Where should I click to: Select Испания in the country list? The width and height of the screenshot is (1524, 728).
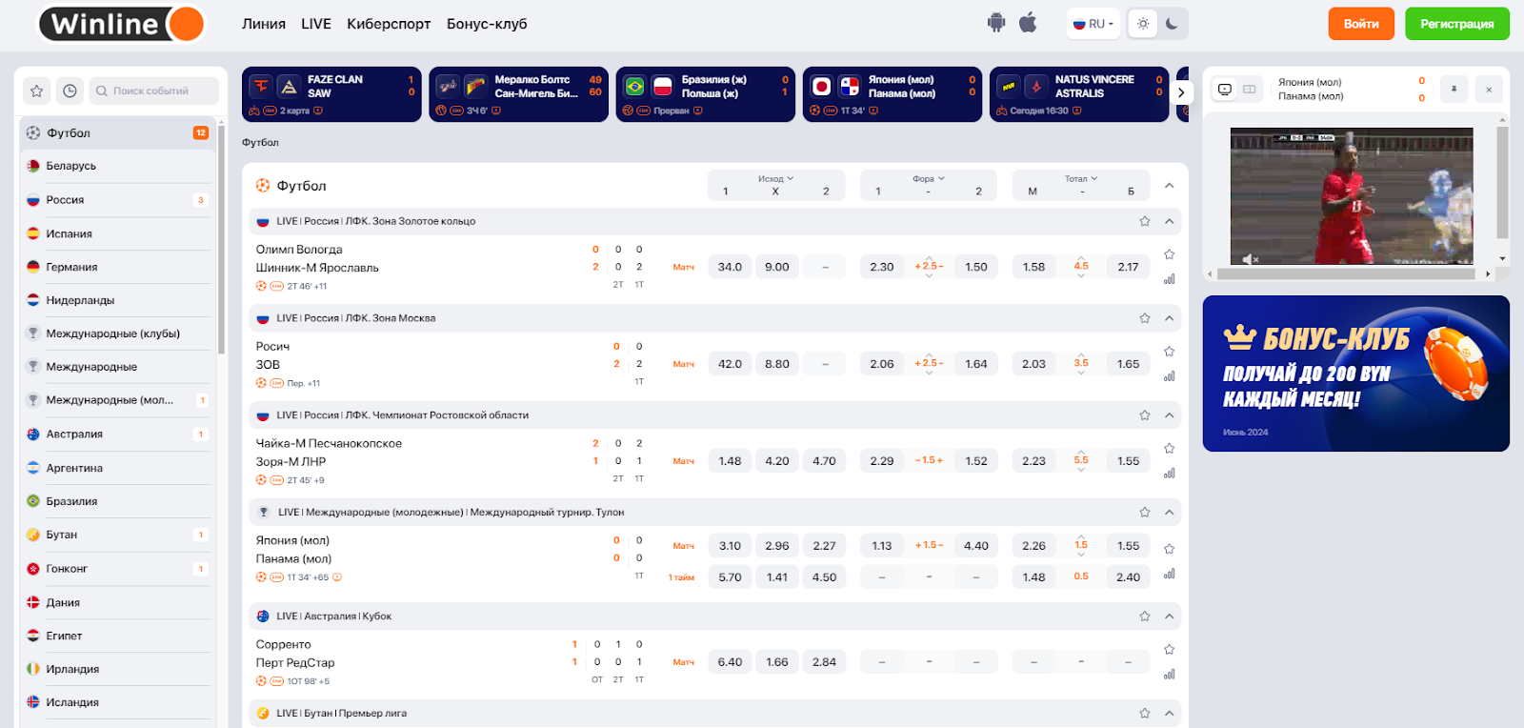point(116,233)
